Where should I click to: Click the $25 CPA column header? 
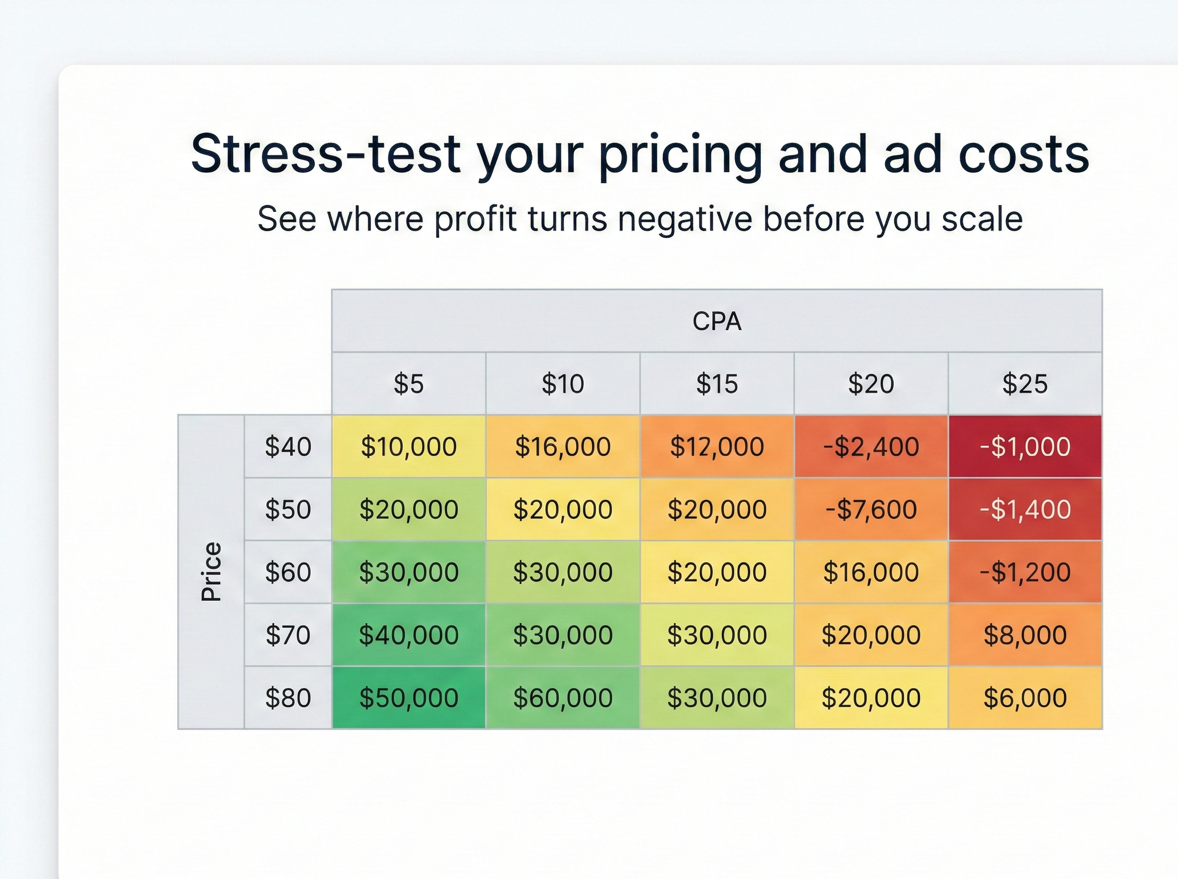point(1025,383)
